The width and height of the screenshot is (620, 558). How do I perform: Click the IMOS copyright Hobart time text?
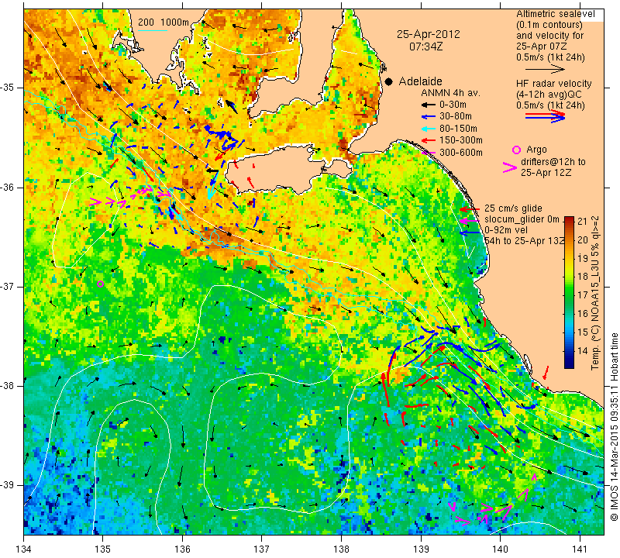(614, 426)
